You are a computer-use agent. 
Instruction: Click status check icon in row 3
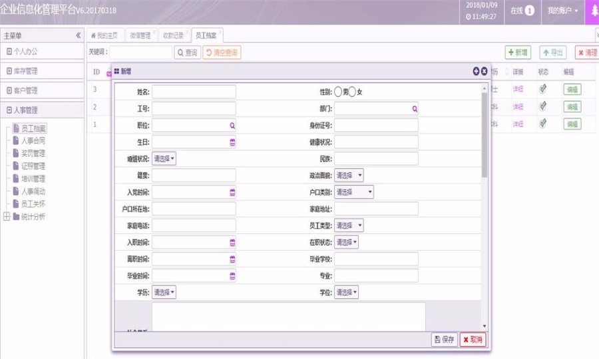click(542, 89)
